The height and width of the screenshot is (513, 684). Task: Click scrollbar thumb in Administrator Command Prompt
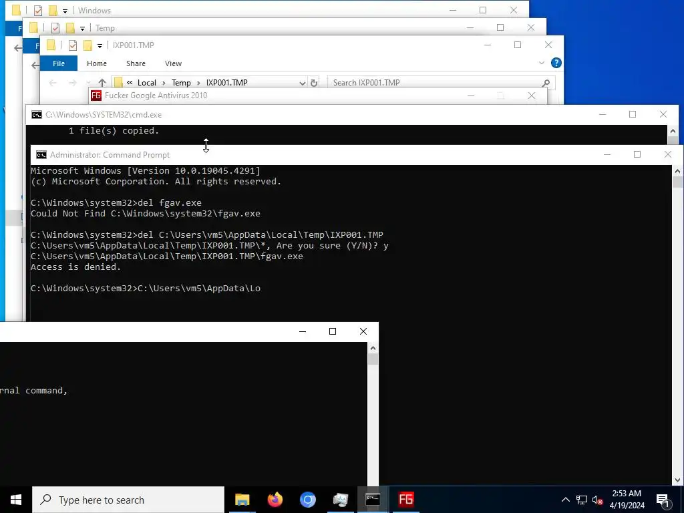coord(677,182)
